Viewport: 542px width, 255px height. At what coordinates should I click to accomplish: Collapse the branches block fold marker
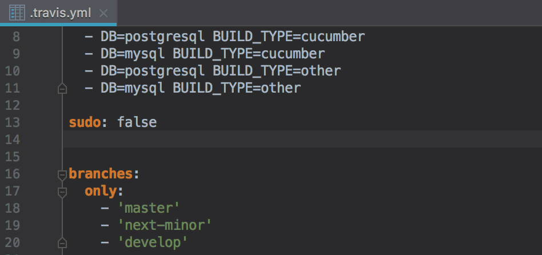click(62, 176)
